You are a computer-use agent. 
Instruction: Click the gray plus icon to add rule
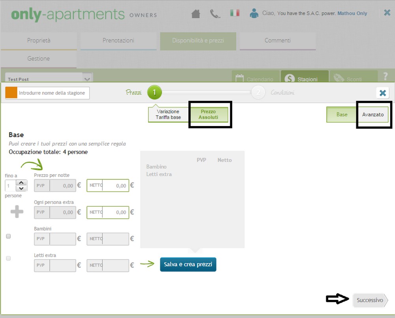coord(17,212)
